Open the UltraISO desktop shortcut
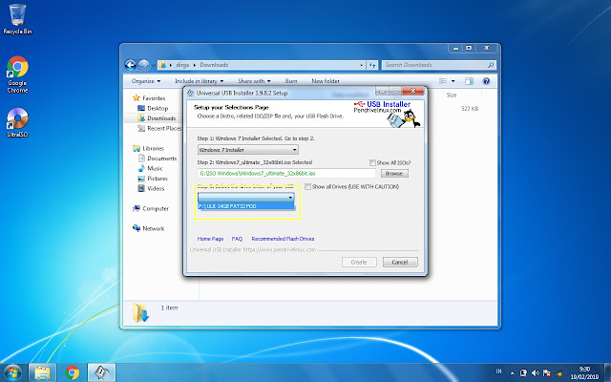Viewport: 611px width, 382px height. click(x=17, y=122)
